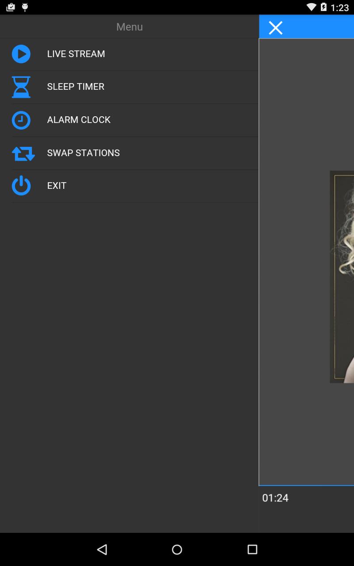
Task: Select the SWAP STATIONS menu entry
Action: point(129,153)
